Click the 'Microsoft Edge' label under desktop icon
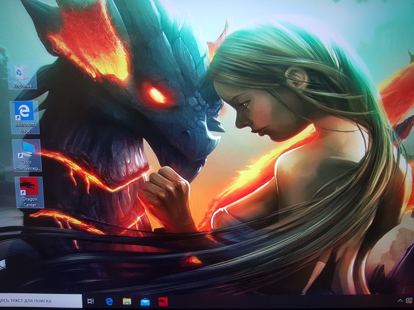The height and width of the screenshot is (310, 414). (25, 128)
